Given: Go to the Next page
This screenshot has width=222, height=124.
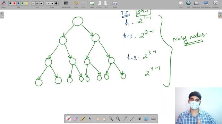Looking at the screenshot, I should click(x=106, y=4).
